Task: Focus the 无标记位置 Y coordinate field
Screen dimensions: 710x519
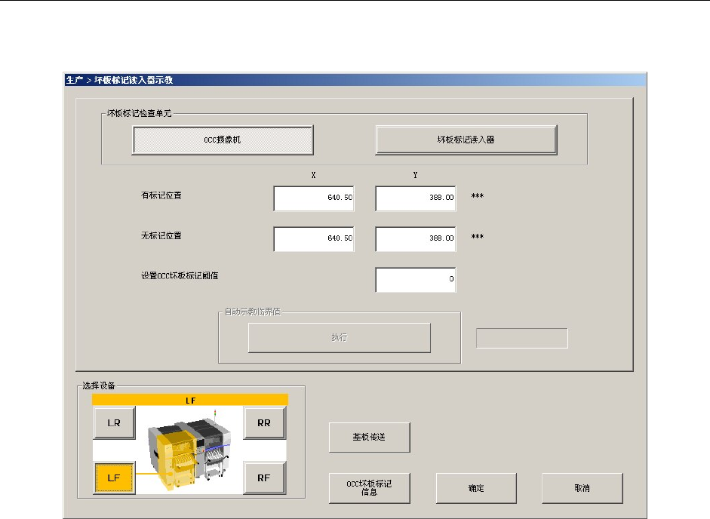Action: pyautogui.click(x=416, y=239)
